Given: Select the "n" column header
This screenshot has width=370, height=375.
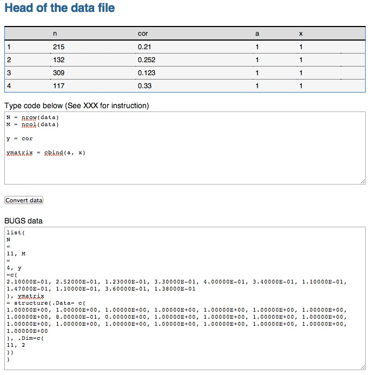Looking at the screenshot, I should tap(55, 34).
